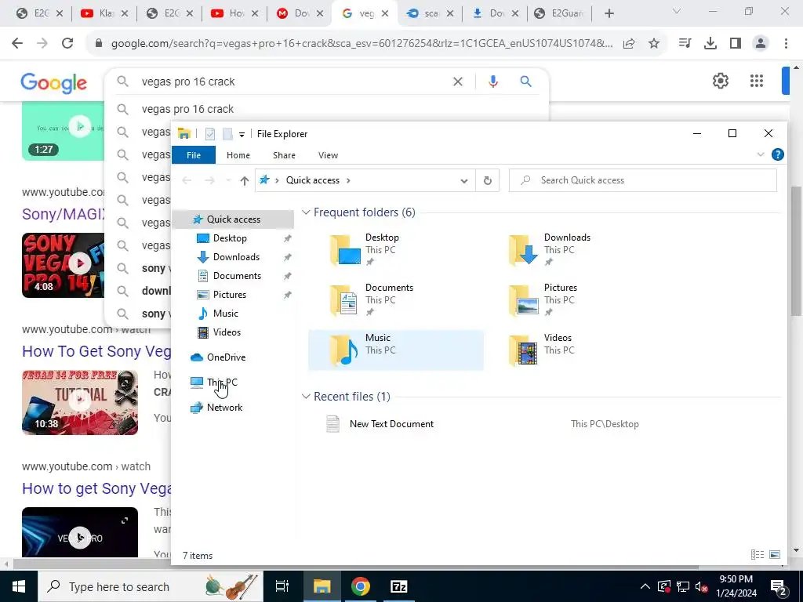
Task: Open 'How To Get Sony Veg' result link
Action: click(96, 351)
